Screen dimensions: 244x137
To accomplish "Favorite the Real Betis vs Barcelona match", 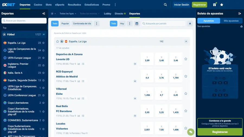I will [x=186, y=111].
